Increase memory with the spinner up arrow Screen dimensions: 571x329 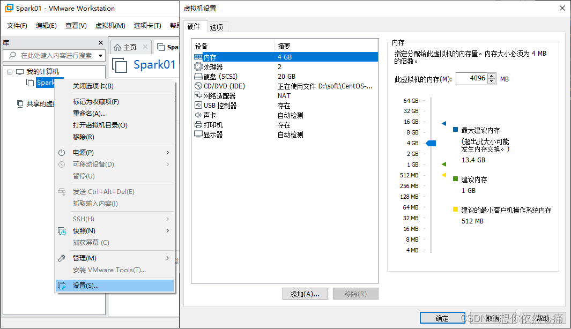tap(492, 76)
